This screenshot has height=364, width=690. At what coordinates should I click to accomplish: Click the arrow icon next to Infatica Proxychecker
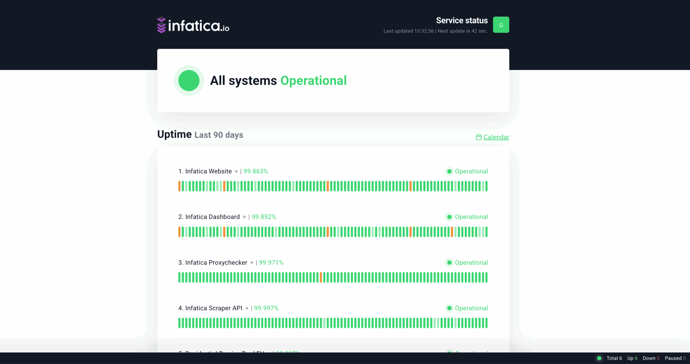[251, 262]
